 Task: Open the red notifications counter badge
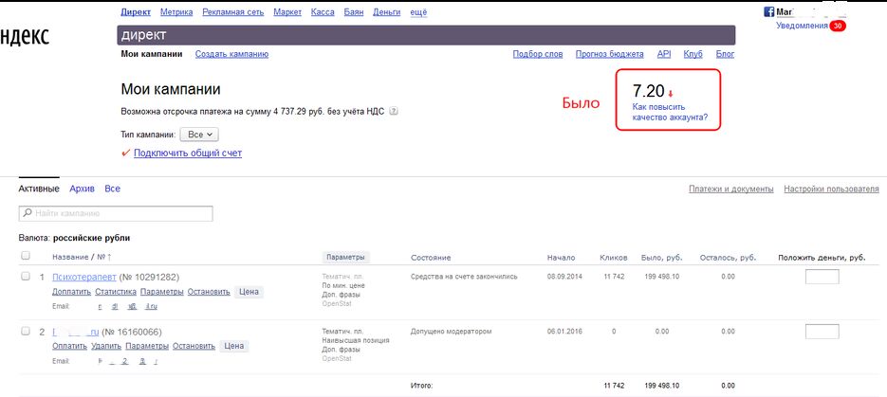(x=838, y=26)
